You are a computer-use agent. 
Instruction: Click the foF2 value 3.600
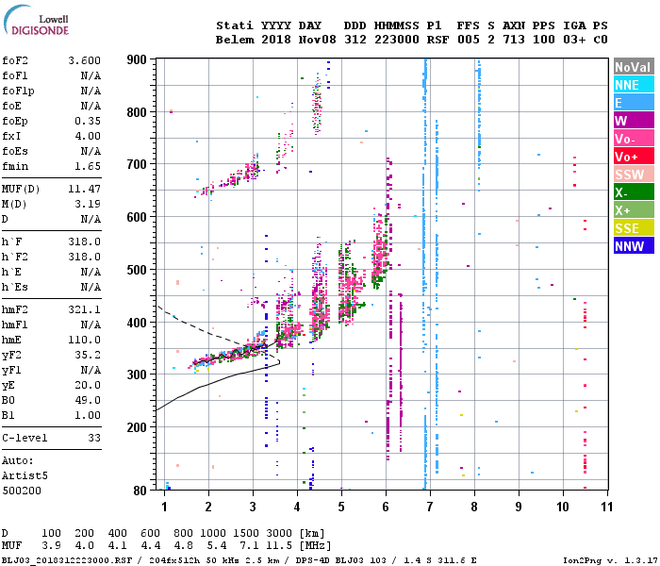coord(84,60)
